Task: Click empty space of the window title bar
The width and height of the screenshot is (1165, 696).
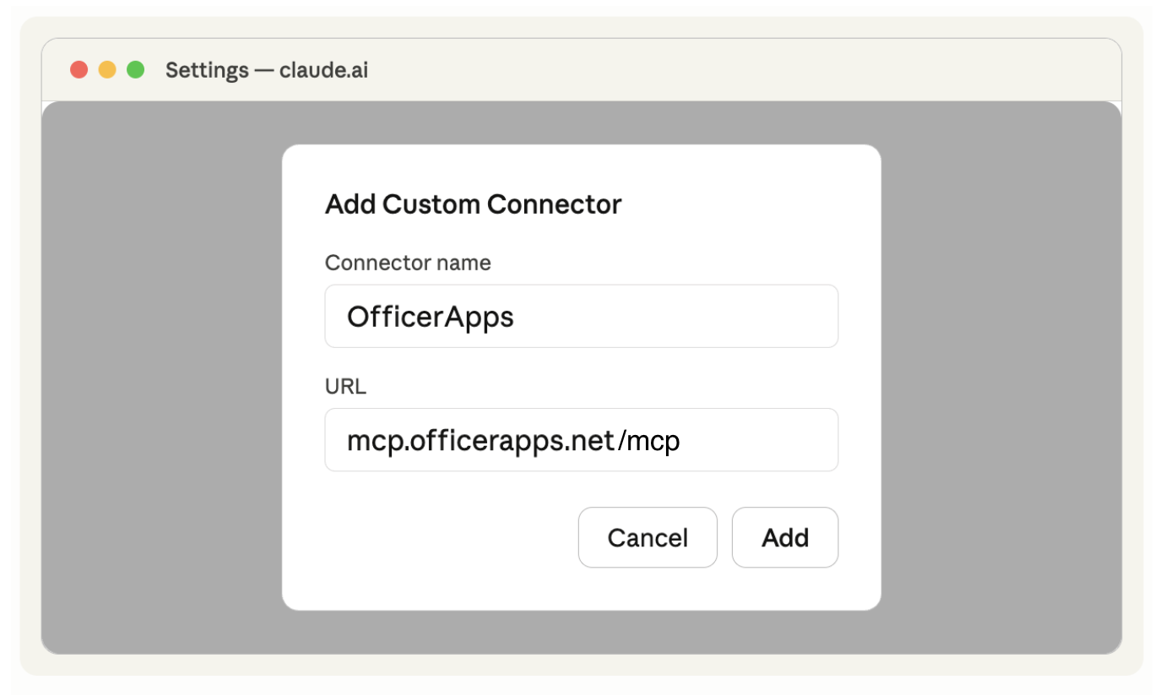Action: (x=743, y=70)
